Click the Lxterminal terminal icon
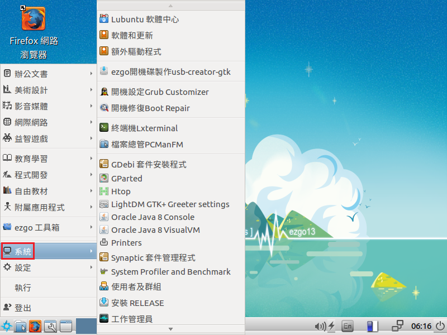Image resolution: width=447 pixels, height=335 pixels. (x=104, y=128)
